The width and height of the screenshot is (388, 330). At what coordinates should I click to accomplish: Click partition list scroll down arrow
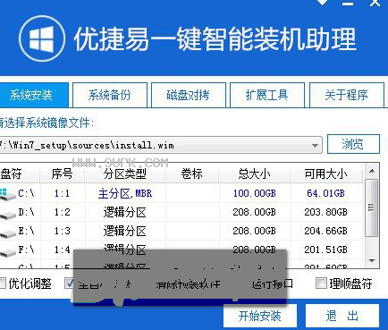click(372, 261)
